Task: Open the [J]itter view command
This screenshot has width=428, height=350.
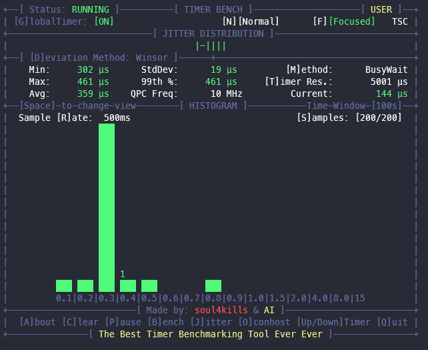Action: tap(211, 322)
